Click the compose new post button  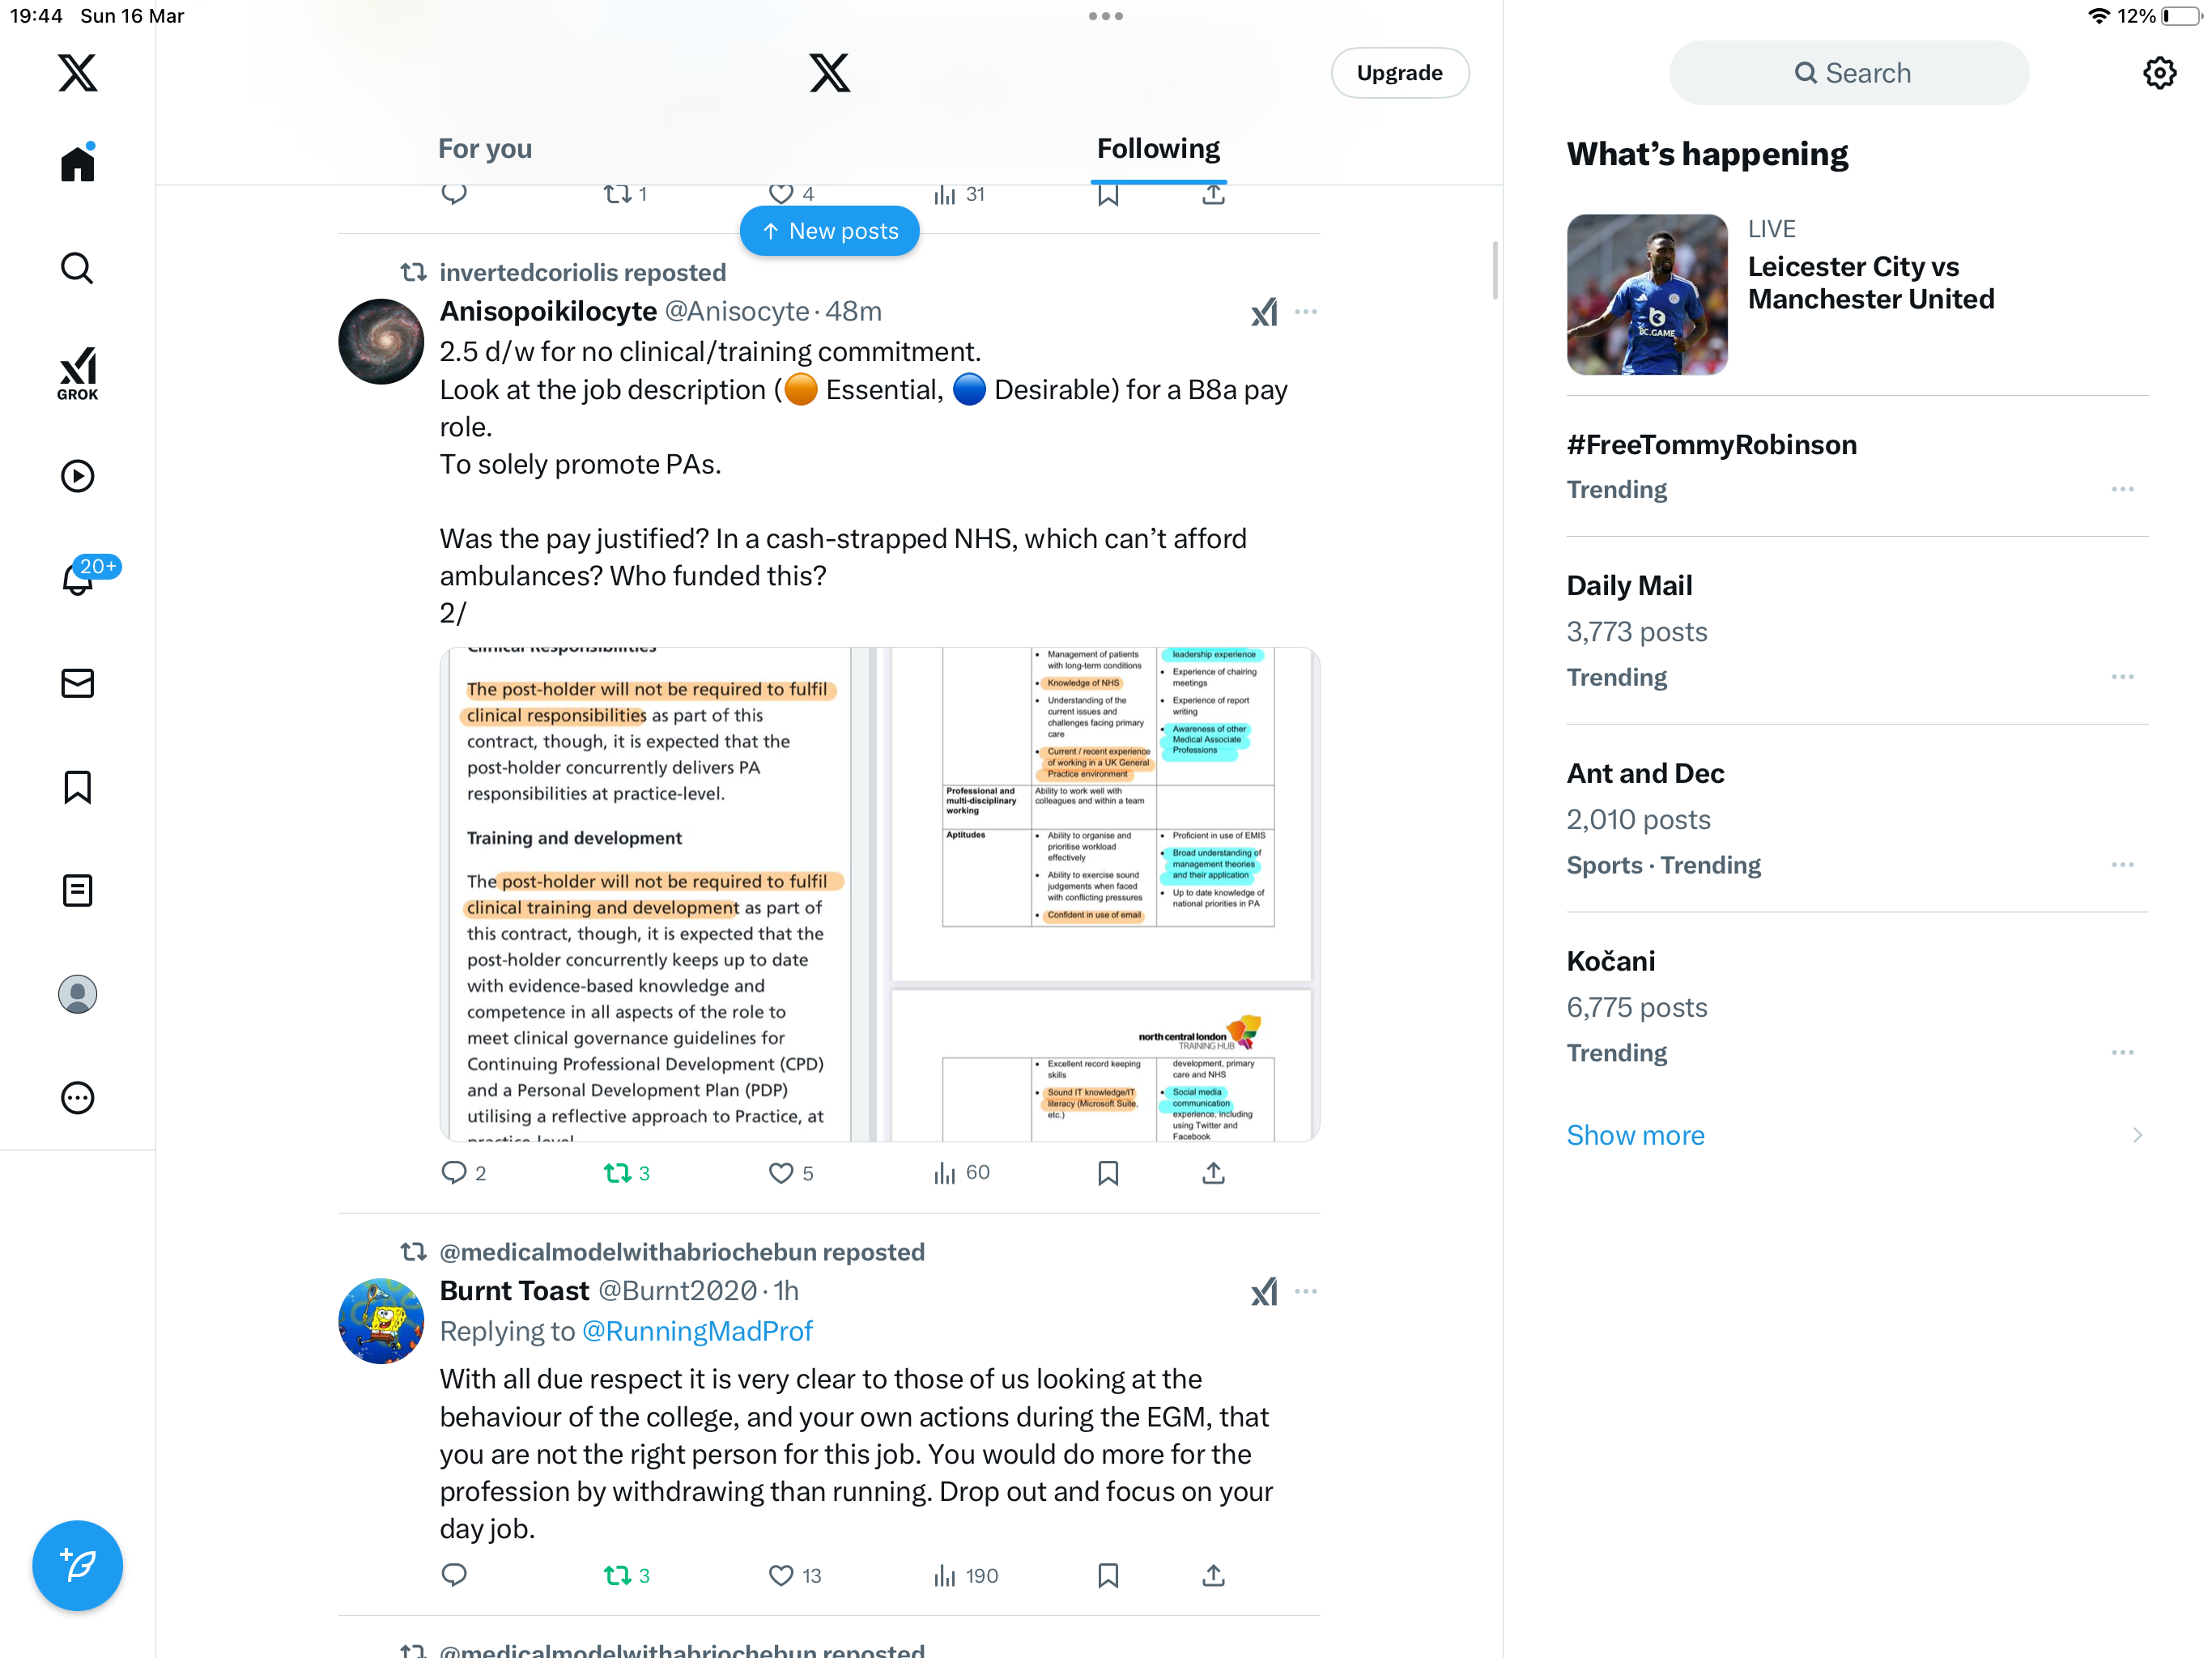77,1565
